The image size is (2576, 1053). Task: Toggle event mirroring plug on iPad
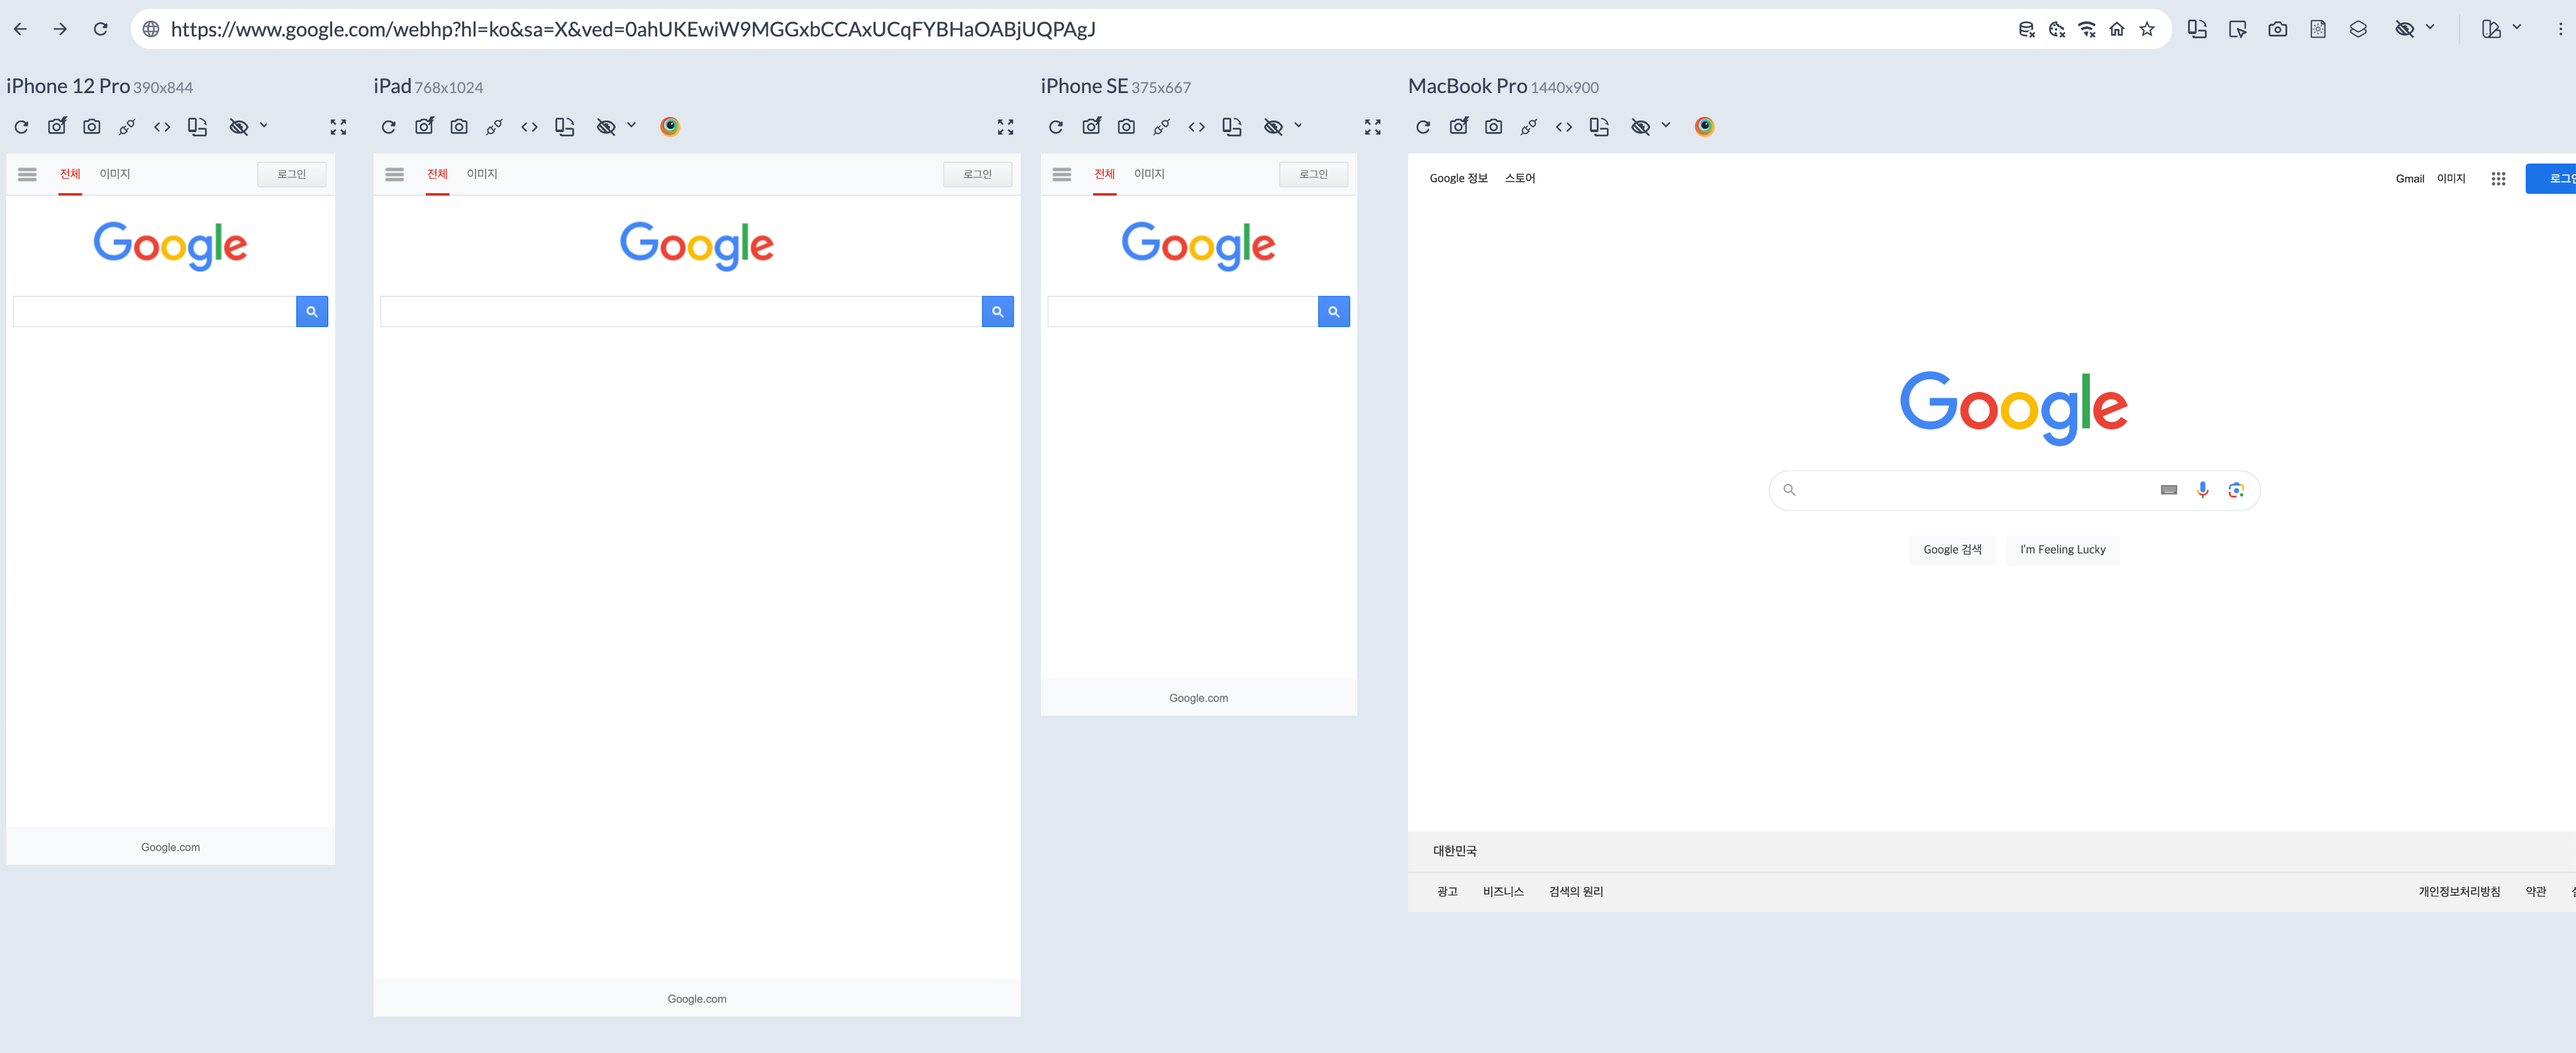(494, 126)
